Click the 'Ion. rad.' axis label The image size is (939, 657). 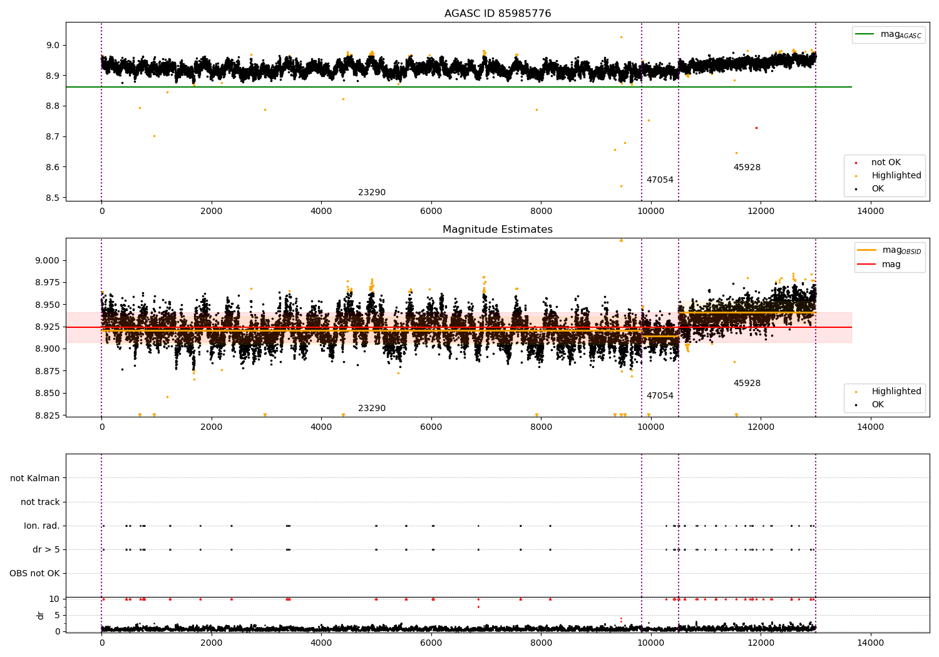pyautogui.click(x=42, y=526)
